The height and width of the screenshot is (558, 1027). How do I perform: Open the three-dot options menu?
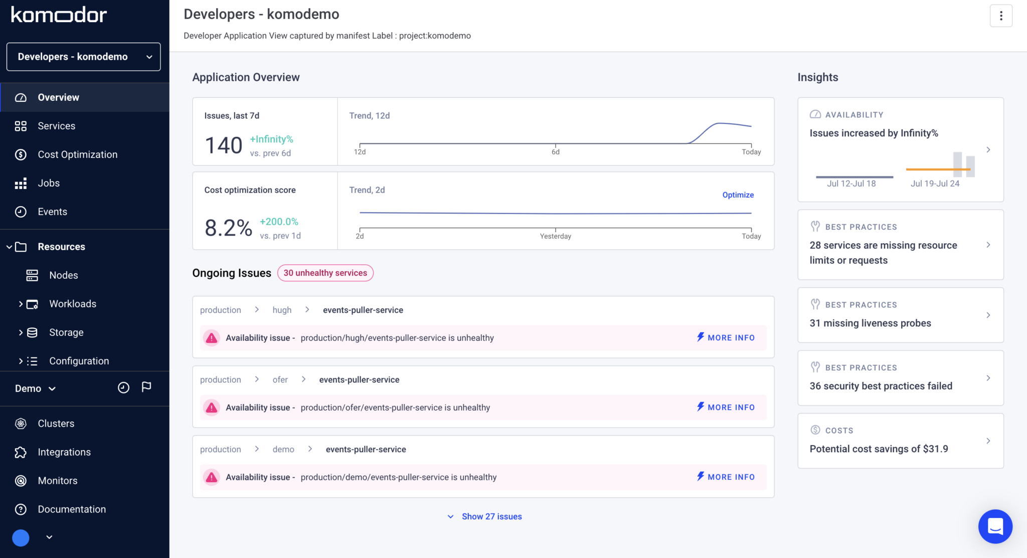click(x=1001, y=16)
